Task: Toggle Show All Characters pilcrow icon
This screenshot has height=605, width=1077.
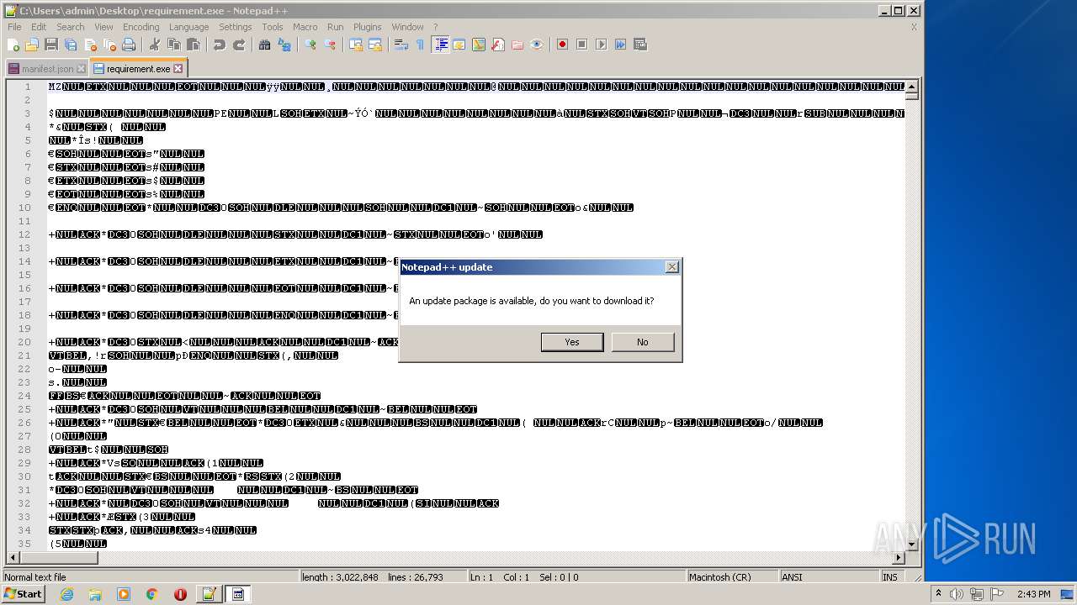Action: 421,45
